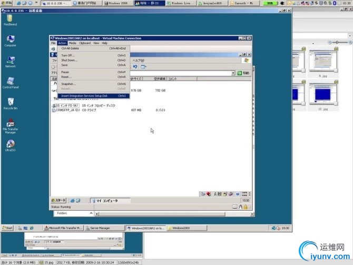Open the Help menu in Virtual Machine Connection

click(x=104, y=43)
